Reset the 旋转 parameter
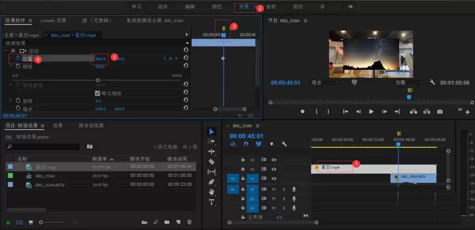Screen dimensions: 475x230 coord(186,100)
